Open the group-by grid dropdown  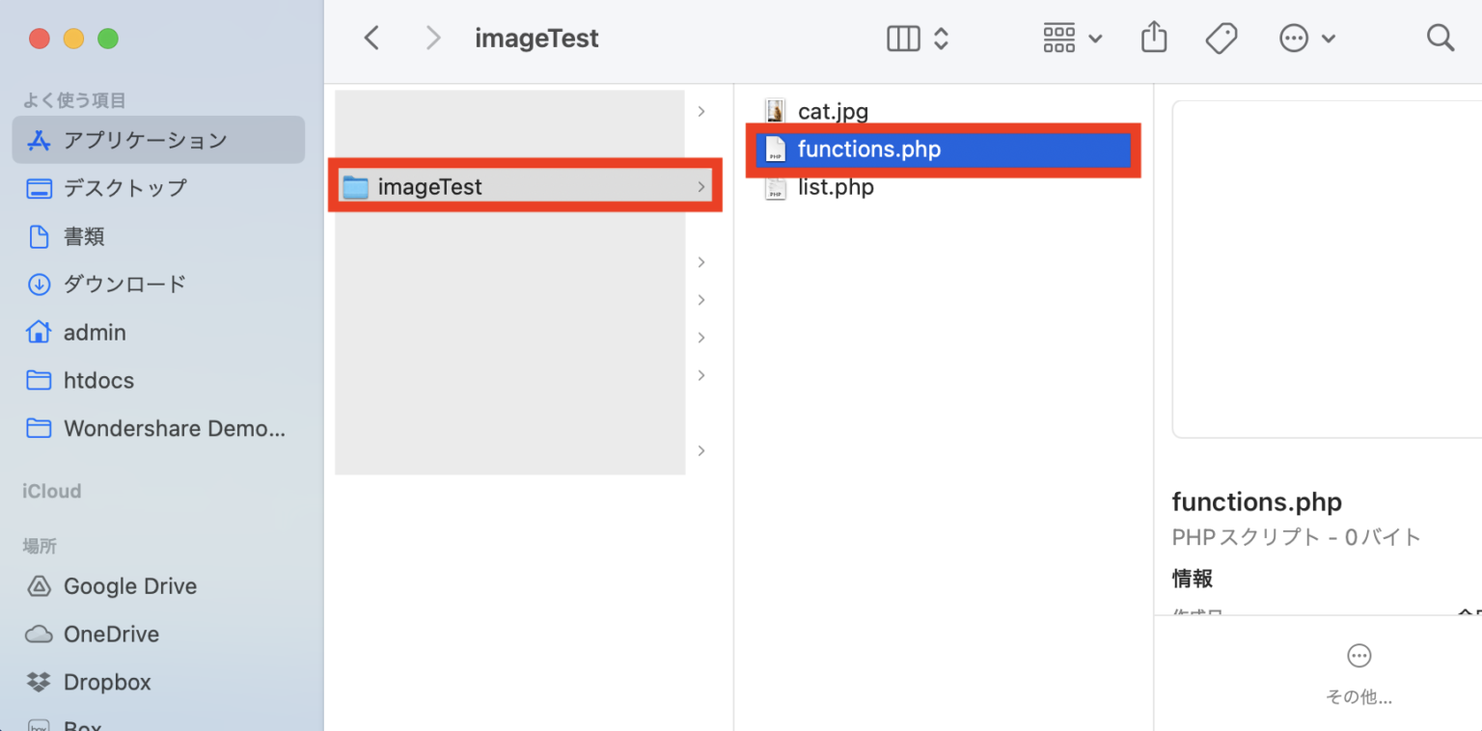pyautogui.click(x=1072, y=39)
